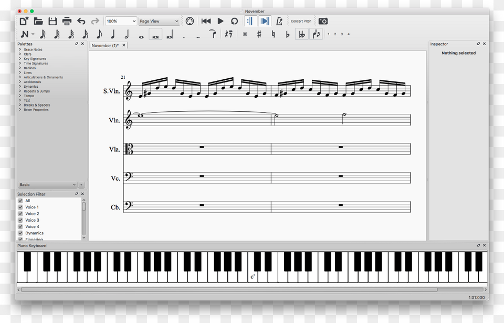
Task: Click the Undo arrow
Action: (81, 21)
